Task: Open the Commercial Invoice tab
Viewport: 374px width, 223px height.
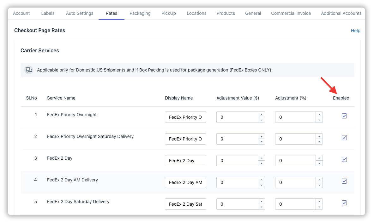Action: click(x=291, y=13)
